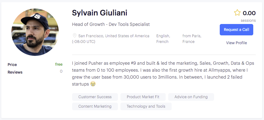
Task: Click the Sylvain Giuliani name heading
Action: (100, 13)
